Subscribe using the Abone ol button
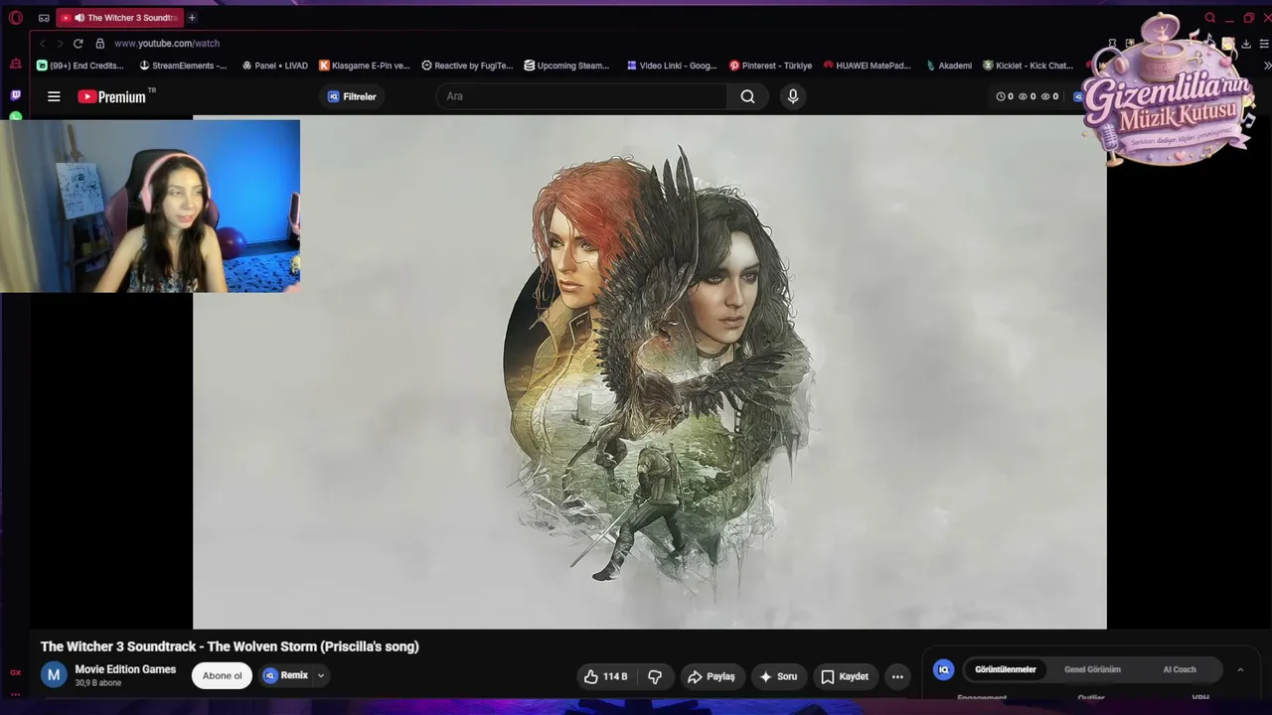 click(222, 676)
